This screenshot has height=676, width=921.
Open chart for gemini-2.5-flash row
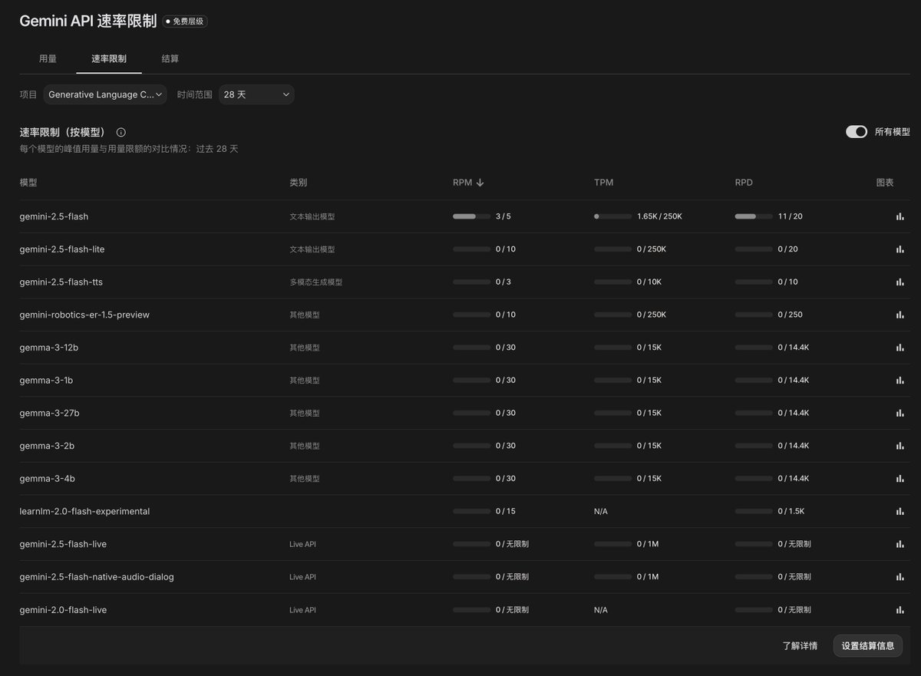[x=900, y=216]
